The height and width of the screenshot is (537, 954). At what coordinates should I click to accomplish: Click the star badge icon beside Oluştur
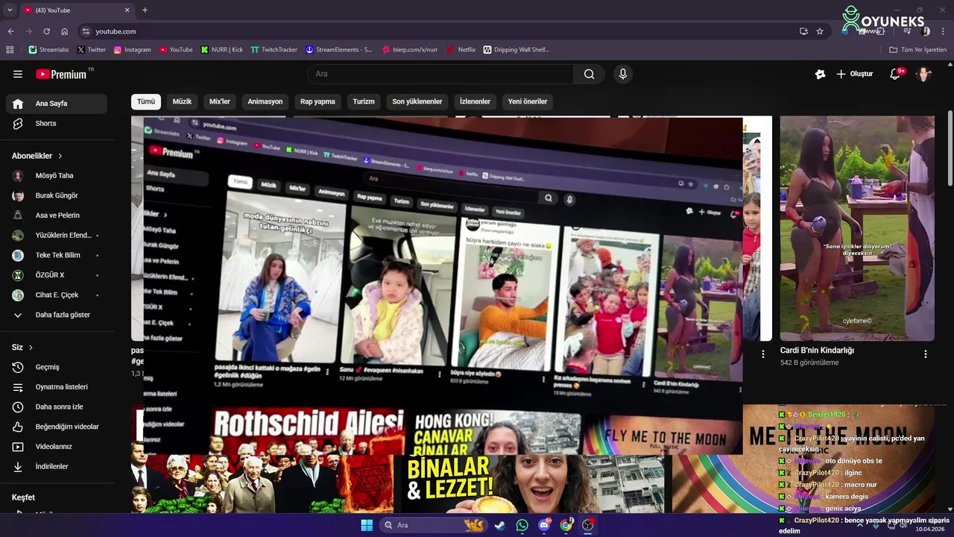coord(820,74)
